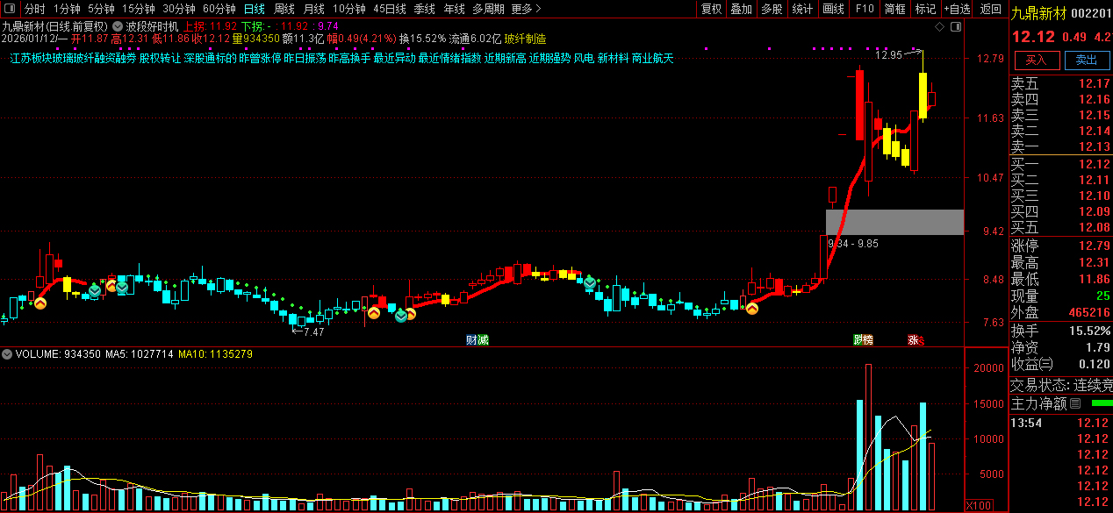Click the 返回 back button
The height and width of the screenshot is (513, 1113).
coord(991,9)
